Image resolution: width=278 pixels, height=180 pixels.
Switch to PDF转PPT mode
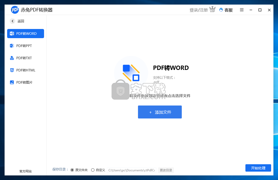(25, 46)
